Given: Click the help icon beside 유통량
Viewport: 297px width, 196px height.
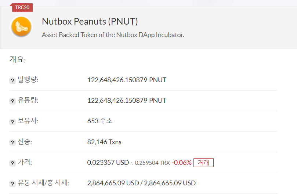Looking at the screenshot, I should [x=12, y=101].
